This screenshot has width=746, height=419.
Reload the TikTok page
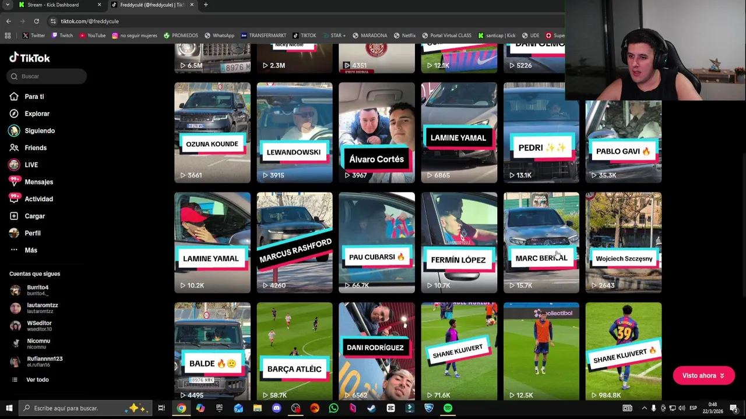click(36, 21)
